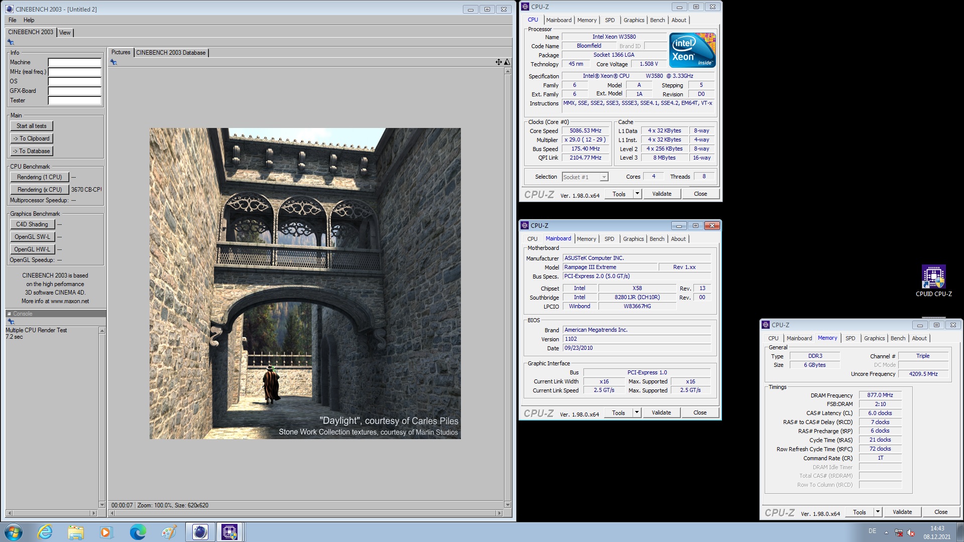Open Tools dropdown arrow in CPU-tab CPU-Z window

tap(637, 194)
